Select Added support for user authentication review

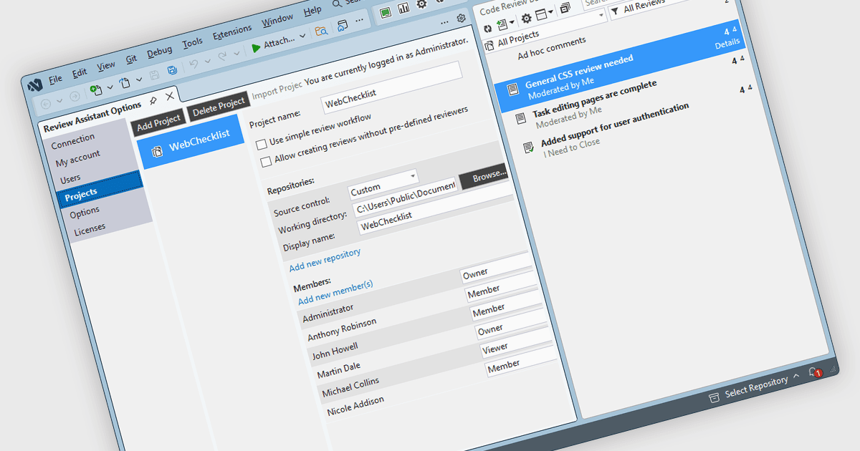click(614, 126)
